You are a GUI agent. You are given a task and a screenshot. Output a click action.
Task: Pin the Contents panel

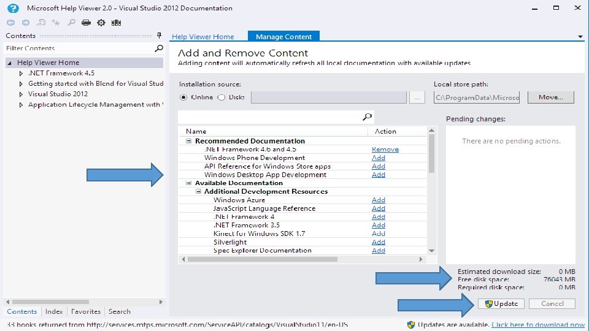pyautogui.click(x=159, y=36)
